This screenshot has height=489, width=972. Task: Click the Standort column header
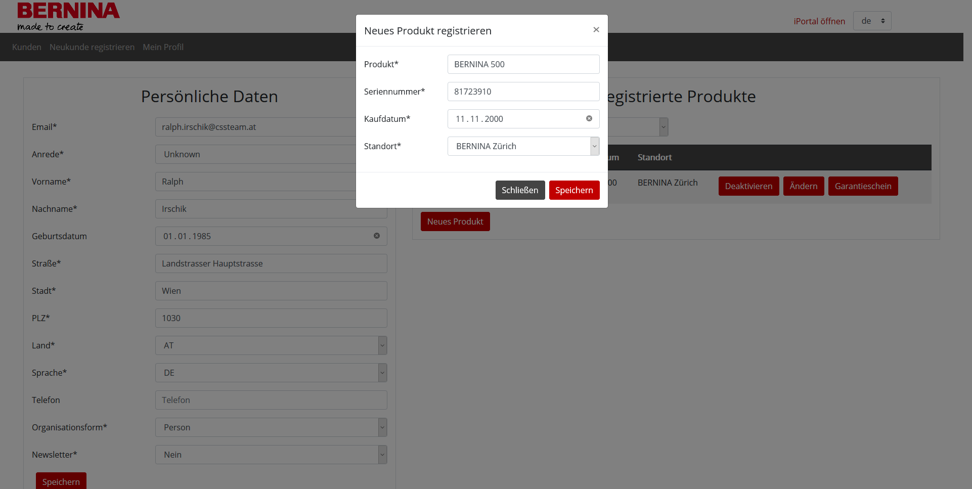(654, 157)
